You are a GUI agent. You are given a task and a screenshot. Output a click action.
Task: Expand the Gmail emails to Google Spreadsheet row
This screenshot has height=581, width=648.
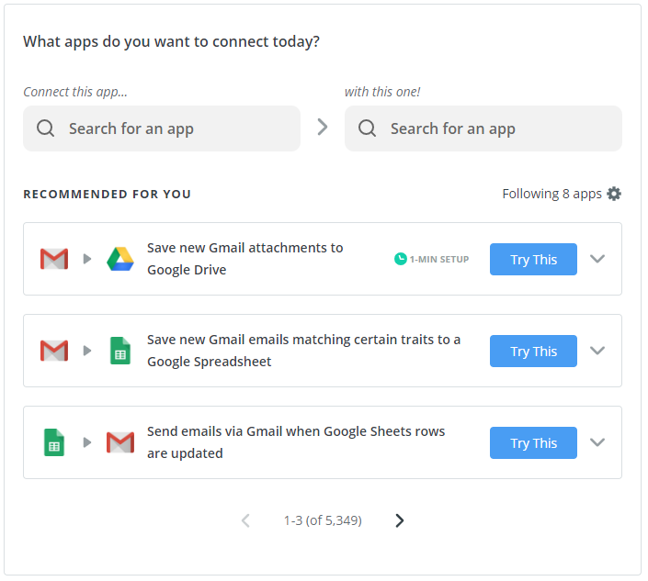[597, 351]
